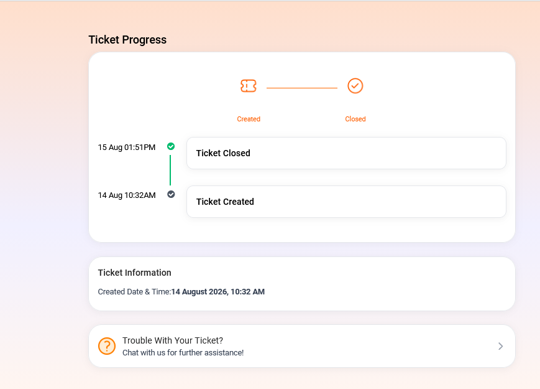Screen dimensions: 540x389
Task: Click the Created step label
Action: tap(249, 119)
